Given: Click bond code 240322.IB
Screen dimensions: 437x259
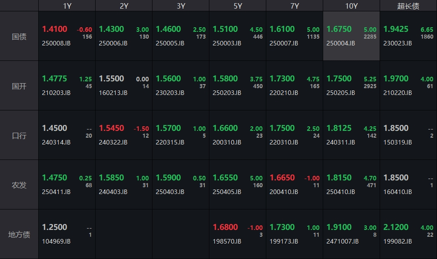Looking at the screenshot, I should point(113,143).
